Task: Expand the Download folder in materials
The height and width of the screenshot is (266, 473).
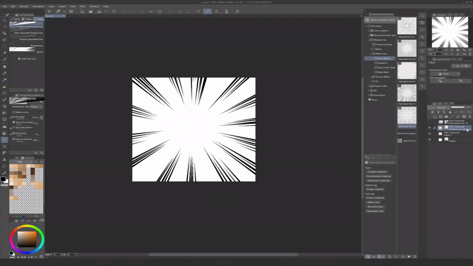Action: click(368, 95)
